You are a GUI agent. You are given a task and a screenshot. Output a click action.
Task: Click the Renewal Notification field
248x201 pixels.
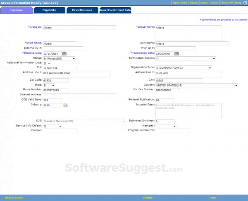(165, 100)
